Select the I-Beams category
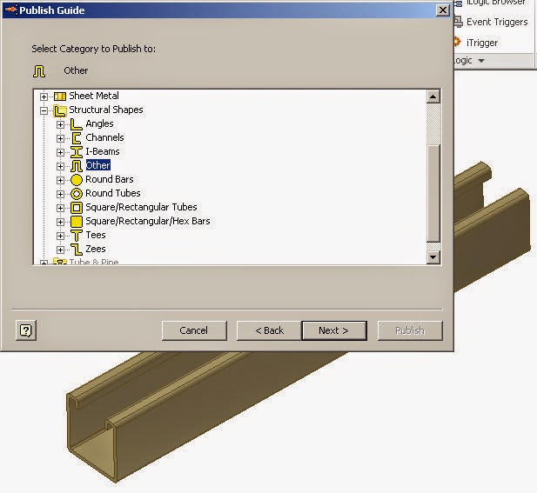This screenshot has height=493, width=537. [103, 151]
